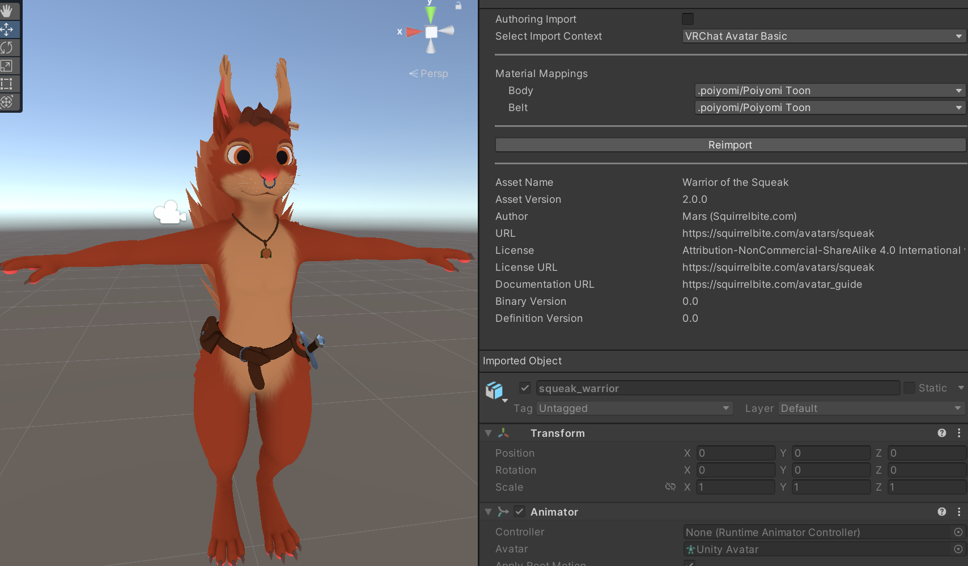
Task: Select the Rotate tool
Action: click(x=7, y=48)
